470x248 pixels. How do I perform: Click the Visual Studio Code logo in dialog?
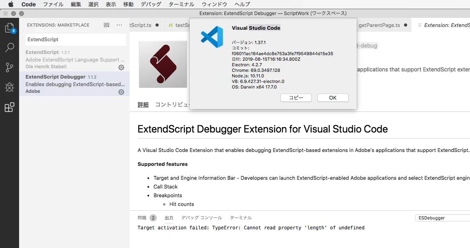[212, 37]
